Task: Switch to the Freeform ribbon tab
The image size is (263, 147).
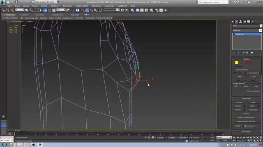Action: pyautogui.click(x=24, y=15)
